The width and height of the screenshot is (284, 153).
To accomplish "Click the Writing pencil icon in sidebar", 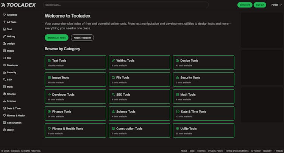I will [x=5, y=36].
